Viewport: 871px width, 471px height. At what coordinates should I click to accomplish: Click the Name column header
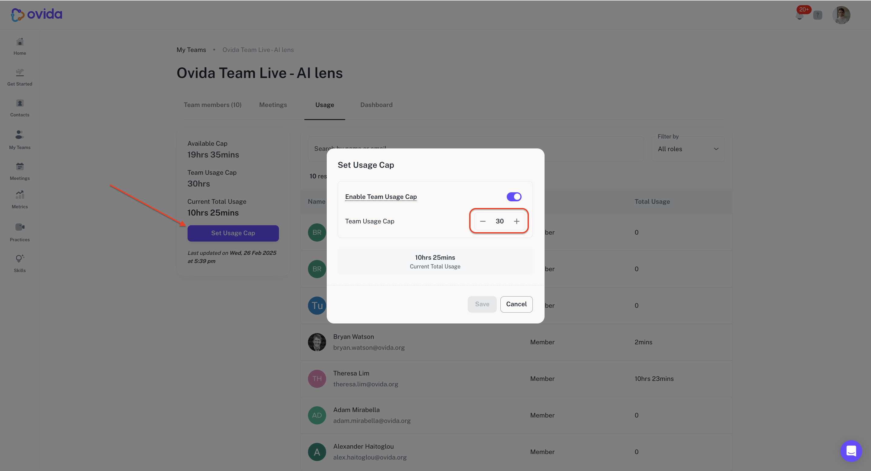(x=316, y=201)
